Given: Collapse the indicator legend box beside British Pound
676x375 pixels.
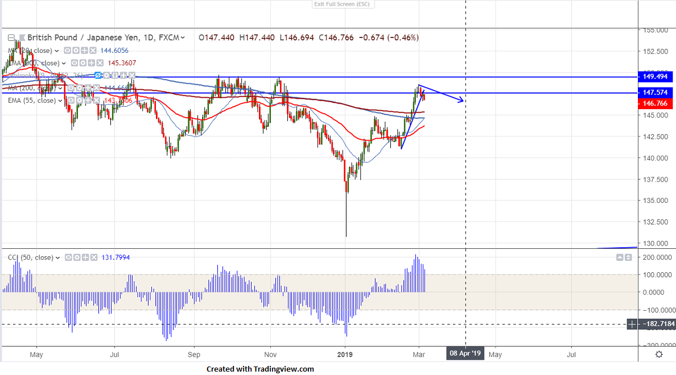Looking at the screenshot, I should pyautogui.click(x=11, y=38).
